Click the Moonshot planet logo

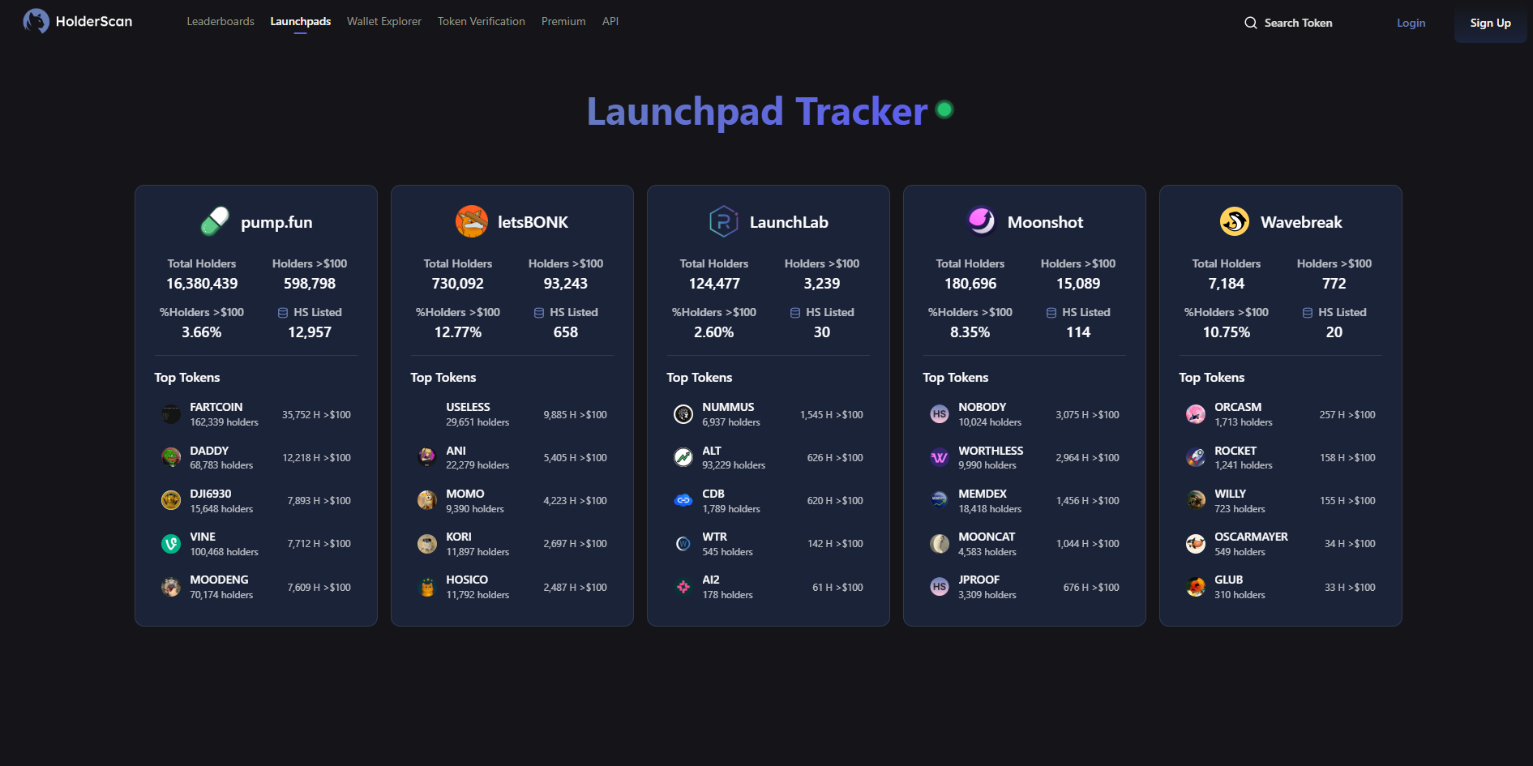coord(982,220)
